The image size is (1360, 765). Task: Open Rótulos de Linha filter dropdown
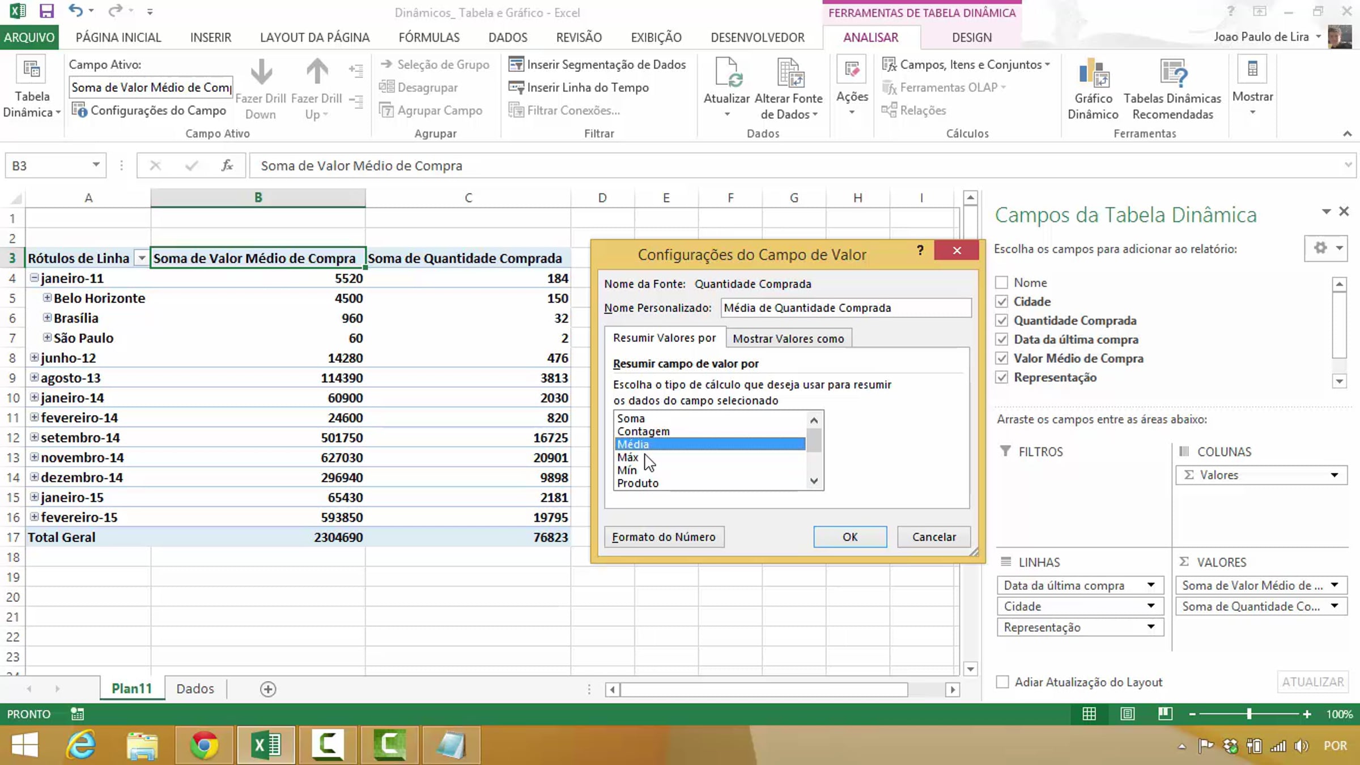click(141, 258)
